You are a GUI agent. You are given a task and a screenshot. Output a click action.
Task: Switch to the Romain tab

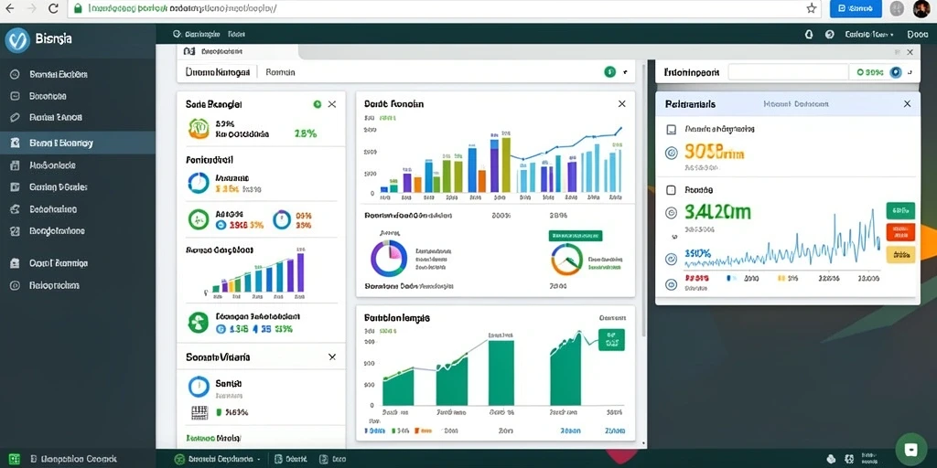(x=280, y=72)
